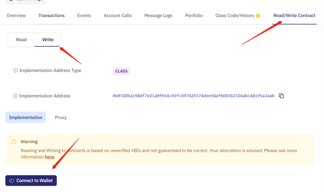
Task: Click the warning triangle icon
Action: point(13,141)
